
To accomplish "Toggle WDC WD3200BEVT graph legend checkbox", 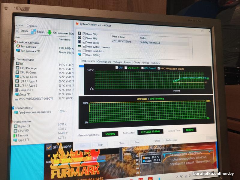I will tap(159, 68).
